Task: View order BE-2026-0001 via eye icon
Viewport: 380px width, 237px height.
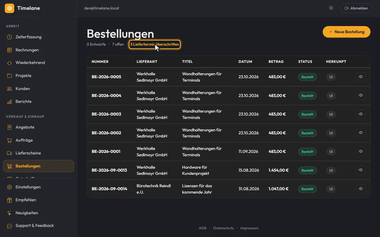Action: (361, 151)
